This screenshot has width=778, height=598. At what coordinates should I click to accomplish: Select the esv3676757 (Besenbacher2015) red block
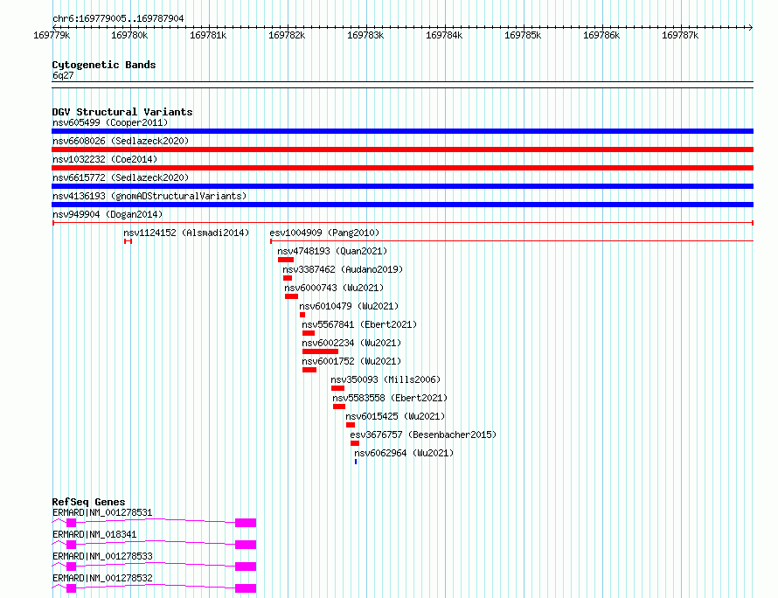355,443
